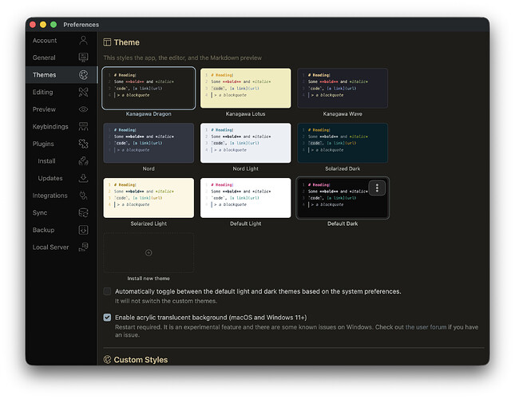Click the Account person icon
This screenshot has width=515, height=399.
click(83, 41)
